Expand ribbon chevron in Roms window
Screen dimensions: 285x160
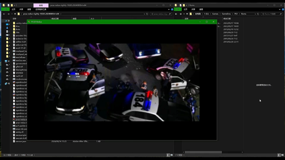coord(280,9)
